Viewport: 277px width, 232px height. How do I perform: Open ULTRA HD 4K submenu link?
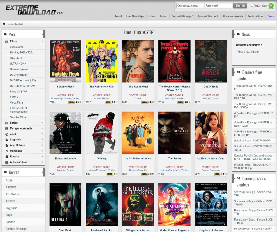click(x=18, y=63)
